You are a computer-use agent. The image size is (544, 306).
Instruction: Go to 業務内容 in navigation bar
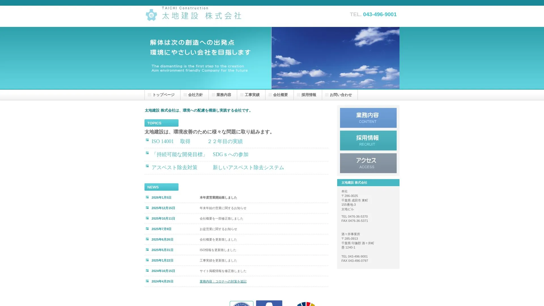click(223, 95)
